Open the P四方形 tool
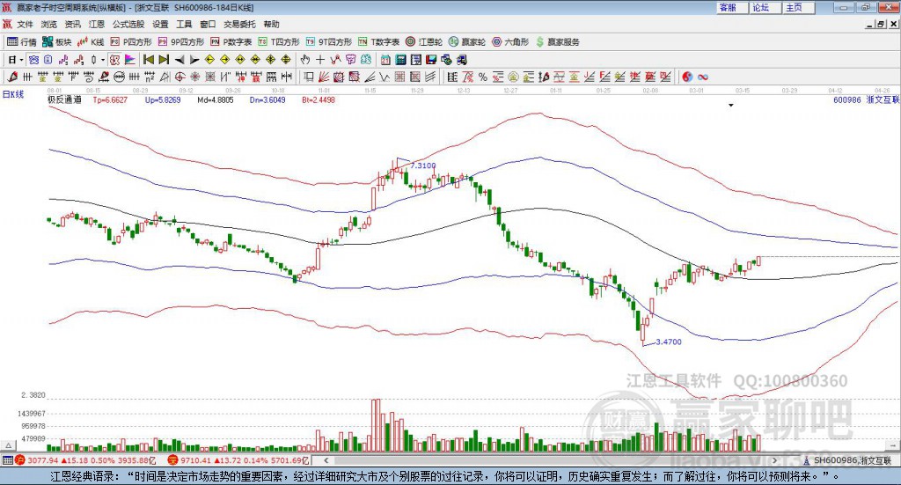The width and height of the screenshot is (901, 485). pos(130,42)
